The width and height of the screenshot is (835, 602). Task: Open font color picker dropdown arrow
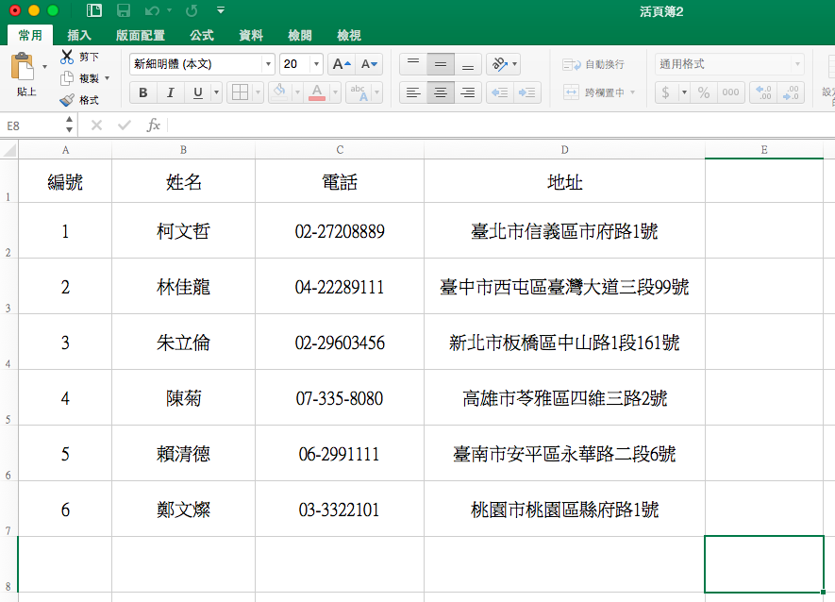pos(335,92)
